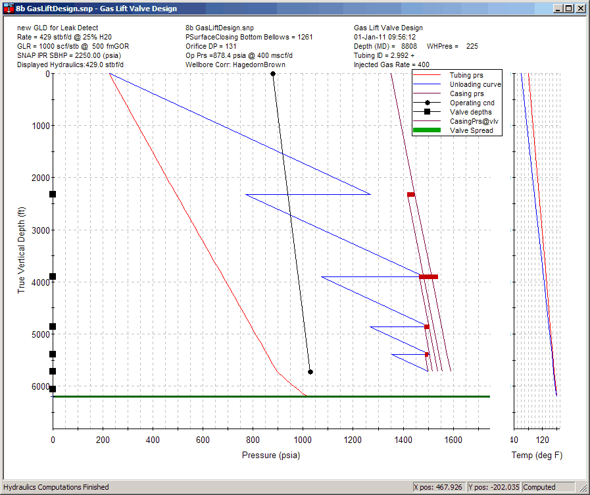Image resolution: width=590 pixels, height=495 pixels.
Task: Select the 8b GasLiftDesign.snp title bar
Action: [99, 8]
